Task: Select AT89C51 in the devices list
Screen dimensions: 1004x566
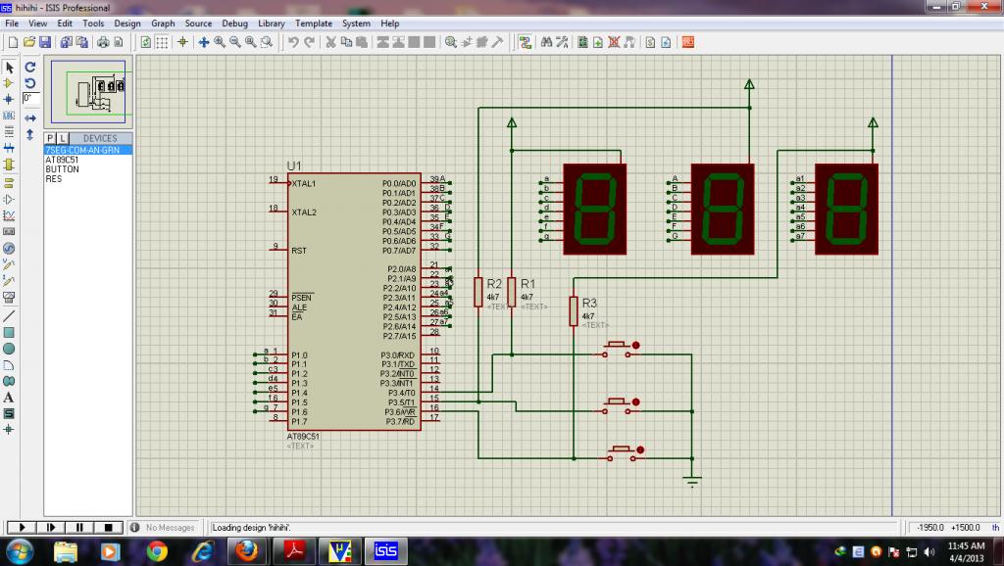Action: (62, 160)
